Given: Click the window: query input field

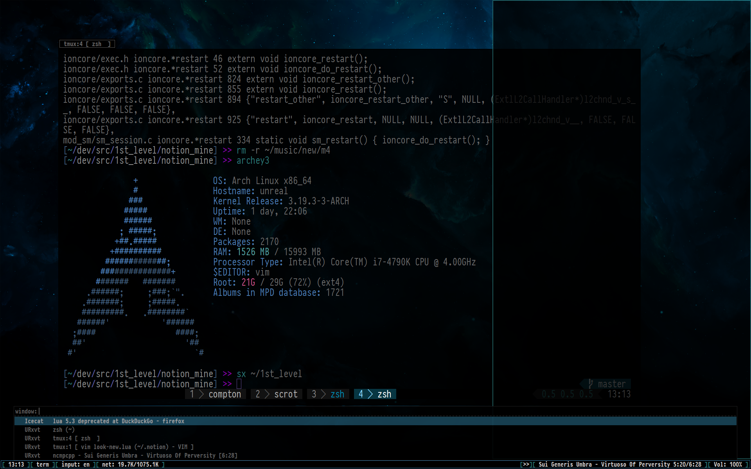Looking at the screenshot, I should [375, 411].
